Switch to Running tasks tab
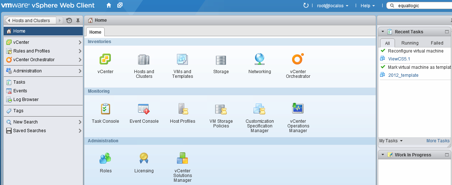 [410, 43]
